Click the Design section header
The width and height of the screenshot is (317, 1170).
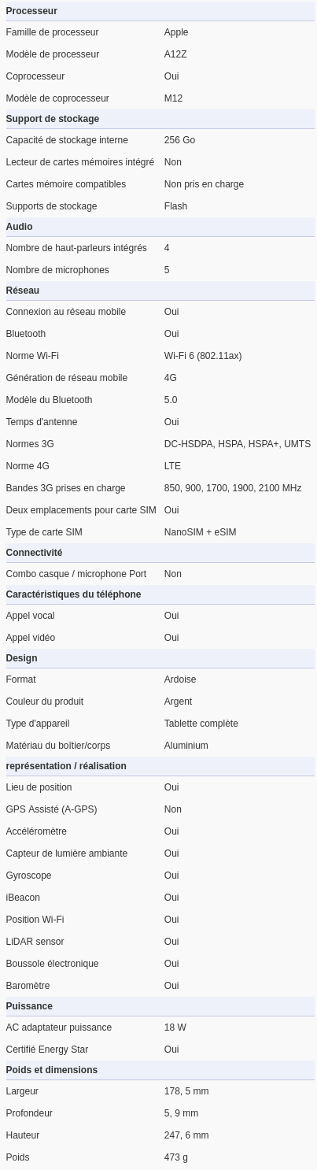coord(21,658)
